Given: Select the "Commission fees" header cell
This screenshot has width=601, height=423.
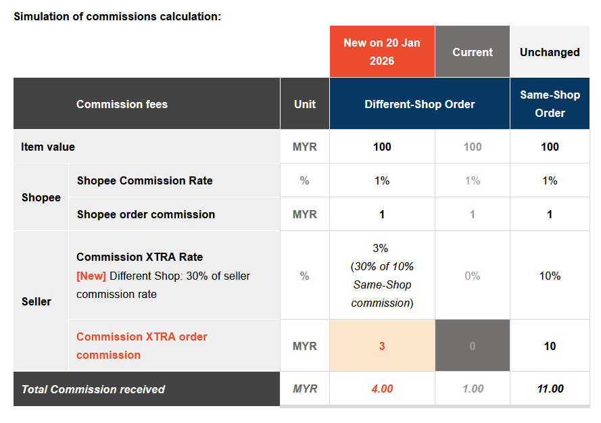Looking at the screenshot, I should pyautogui.click(x=122, y=104).
